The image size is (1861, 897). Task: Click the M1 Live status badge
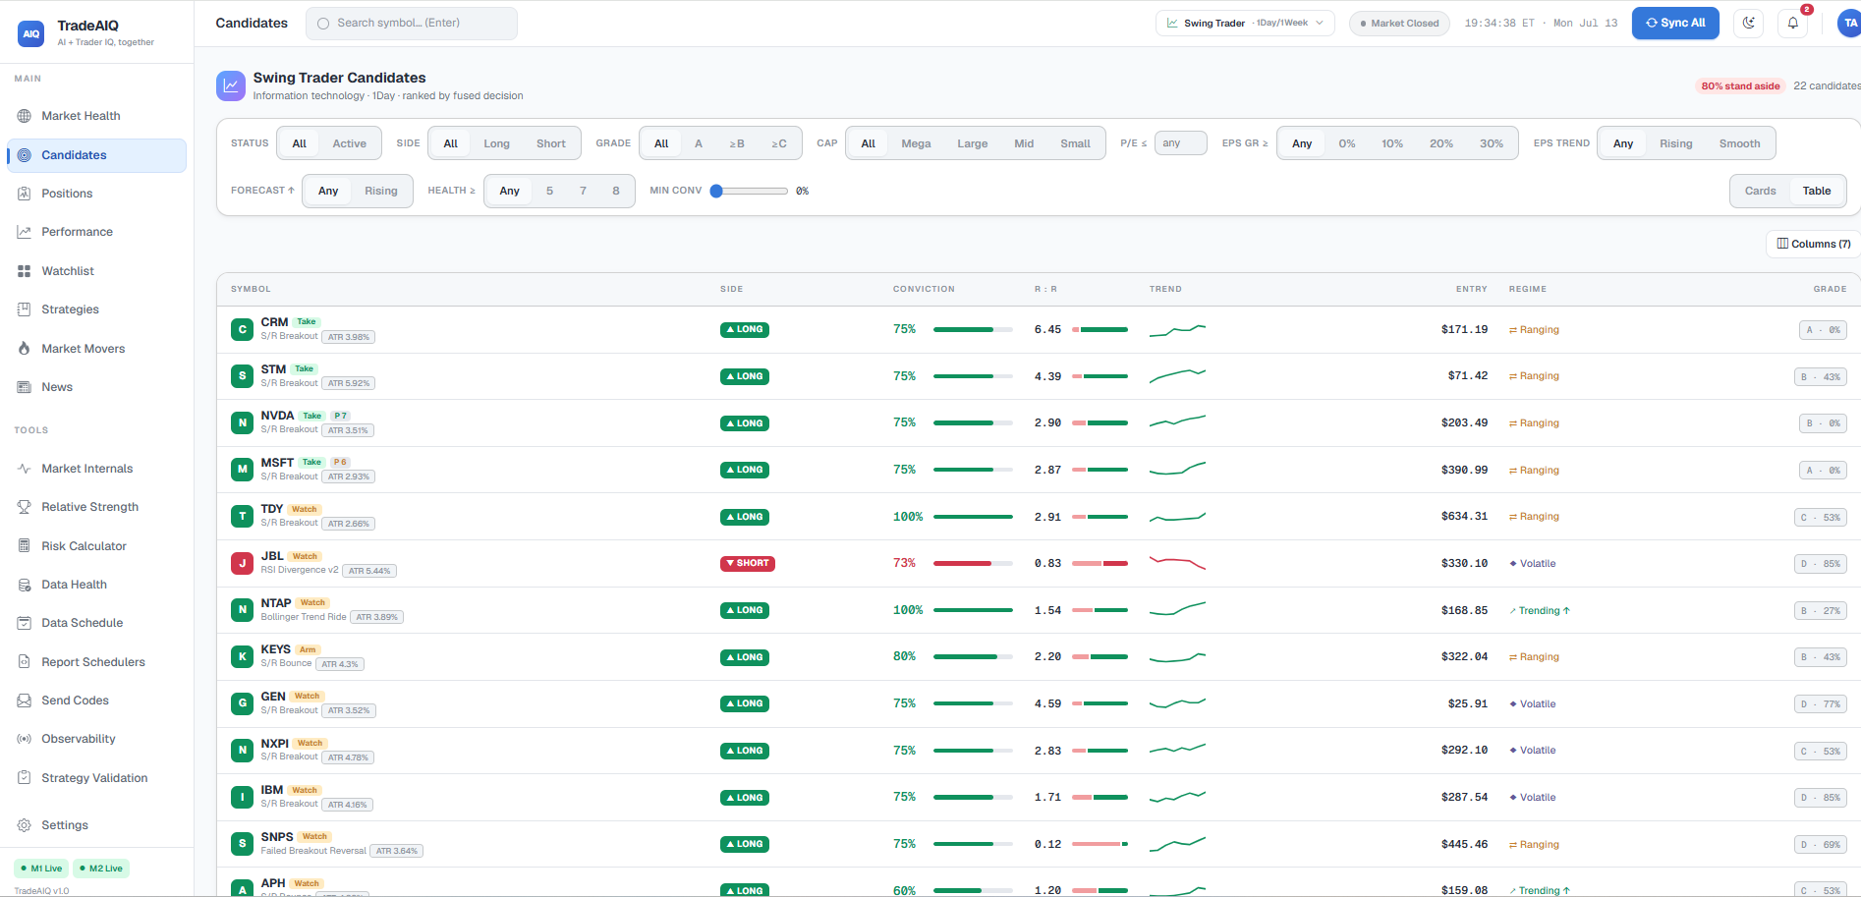click(x=41, y=869)
